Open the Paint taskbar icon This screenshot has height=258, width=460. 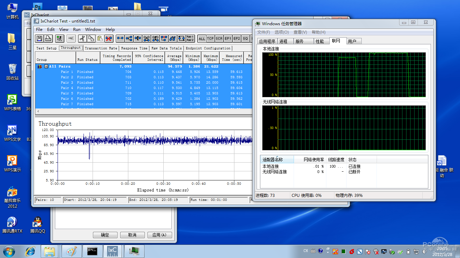point(71,251)
